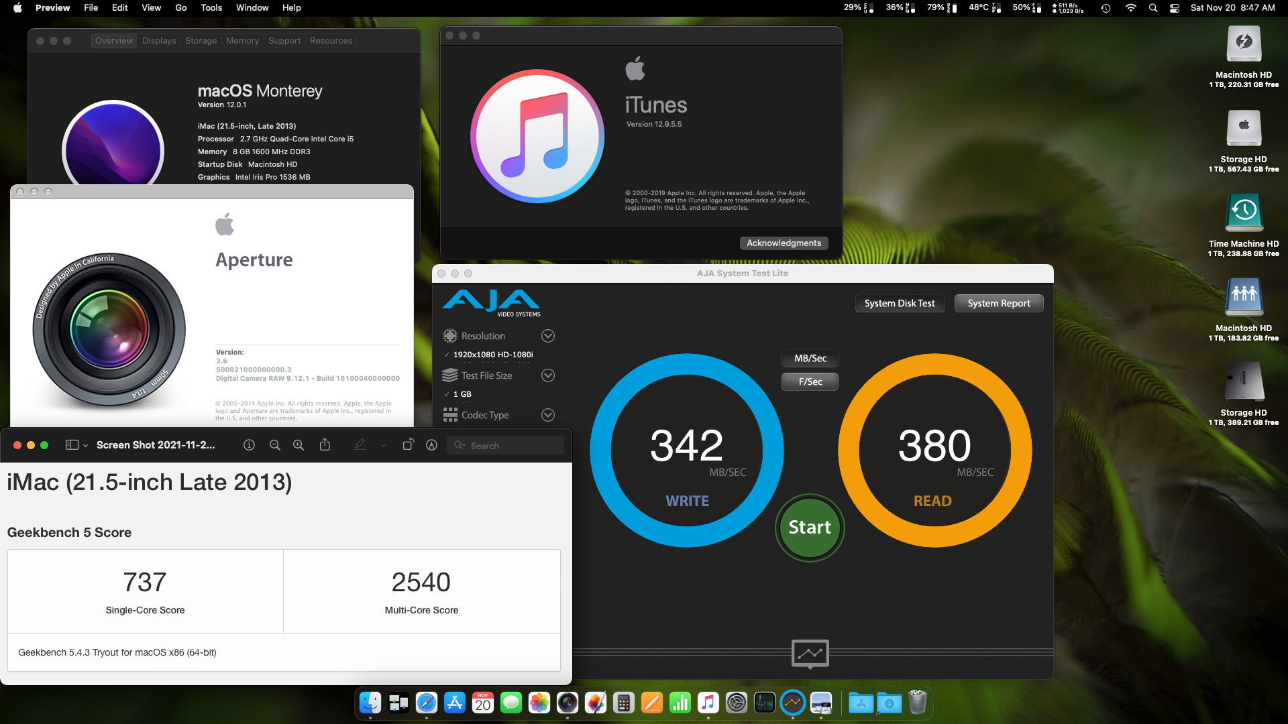Screen dimensions: 1288x724
Task: Open the Tools menu in the menu bar
Action: click(211, 7)
